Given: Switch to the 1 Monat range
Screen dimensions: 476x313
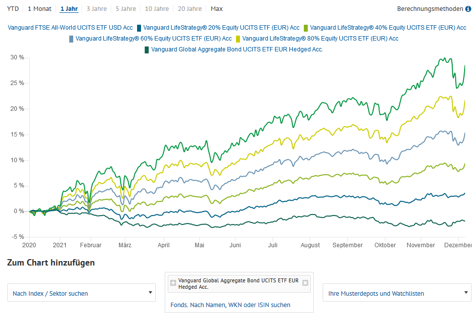Looking at the screenshot, I should (40, 9).
